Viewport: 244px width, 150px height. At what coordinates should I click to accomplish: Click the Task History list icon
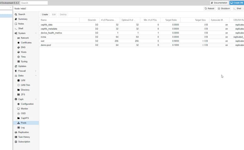[x=16, y=137]
